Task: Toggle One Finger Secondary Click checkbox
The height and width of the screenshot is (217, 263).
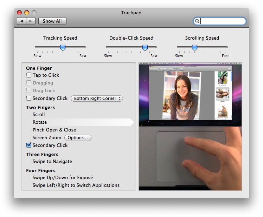Action: click(x=29, y=99)
